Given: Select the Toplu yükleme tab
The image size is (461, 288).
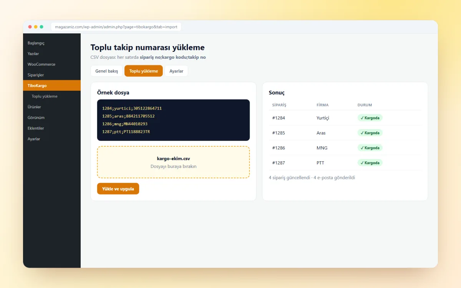Looking at the screenshot, I should tap(144, 71).
